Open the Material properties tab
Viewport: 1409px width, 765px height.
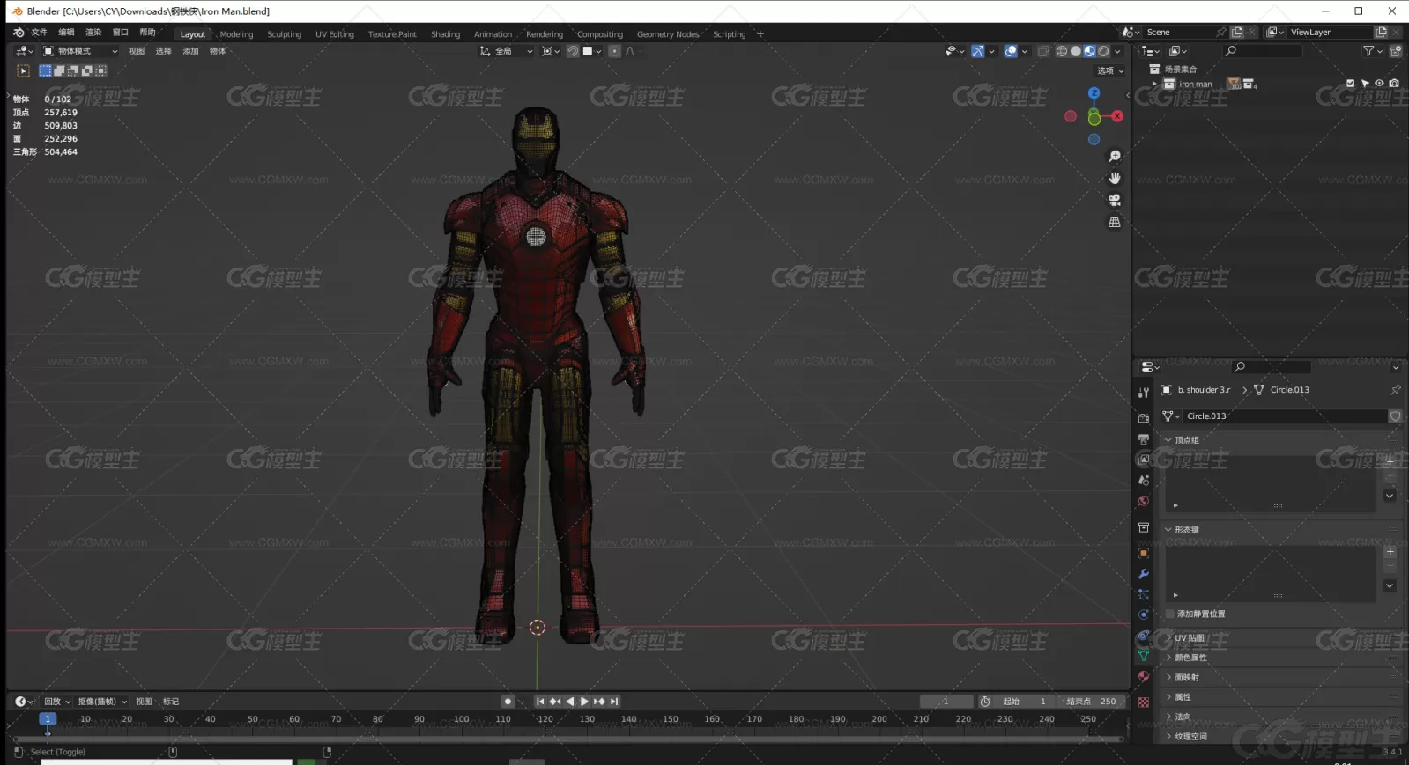[x=1144, y=676]
